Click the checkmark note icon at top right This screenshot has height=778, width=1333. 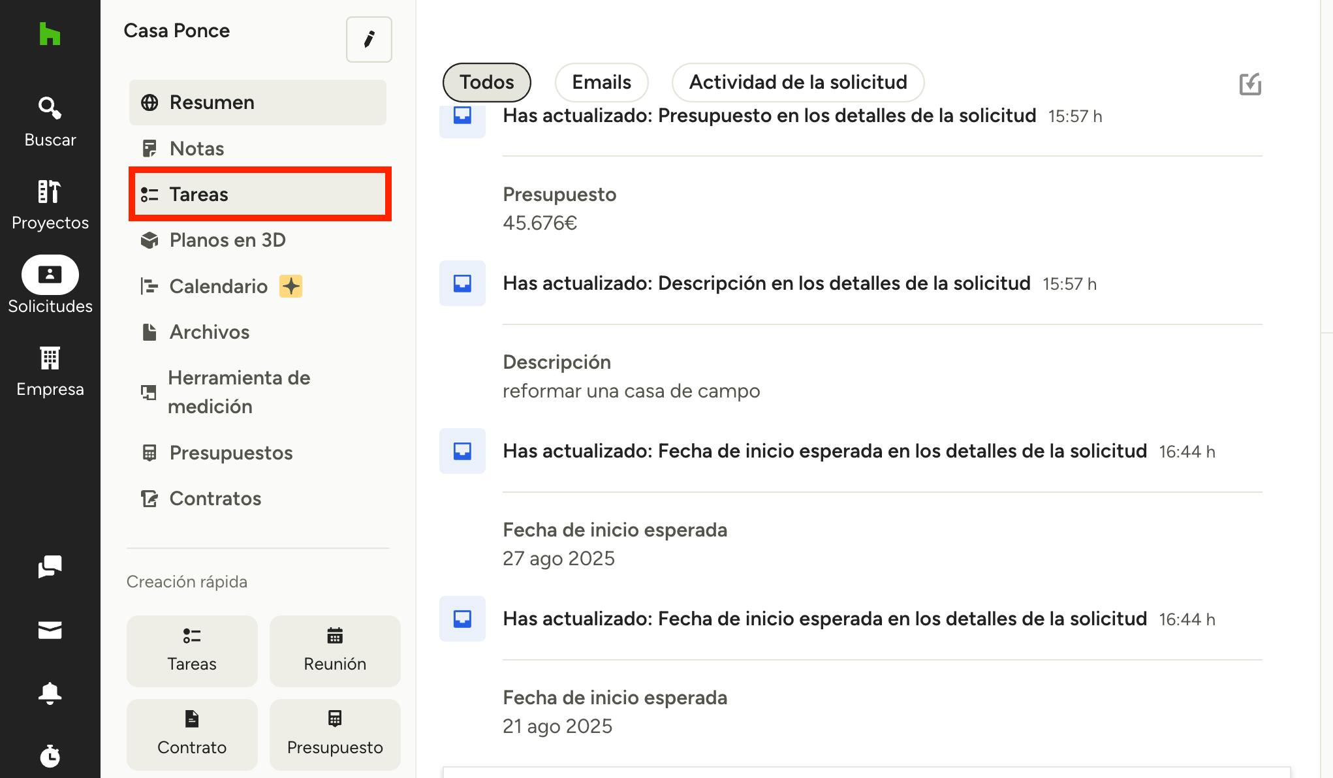click(x=1249, y=84)
